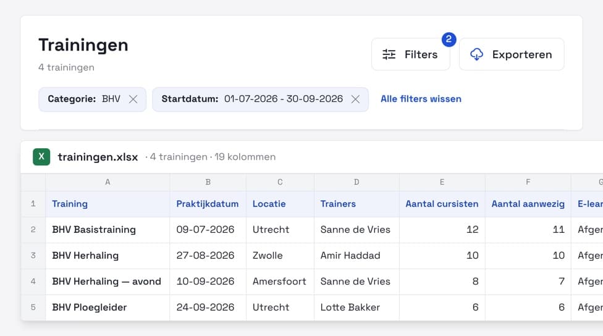Click the Trainers header cell
The height and width of the screenshot is (336, 603).
[356, 204]
